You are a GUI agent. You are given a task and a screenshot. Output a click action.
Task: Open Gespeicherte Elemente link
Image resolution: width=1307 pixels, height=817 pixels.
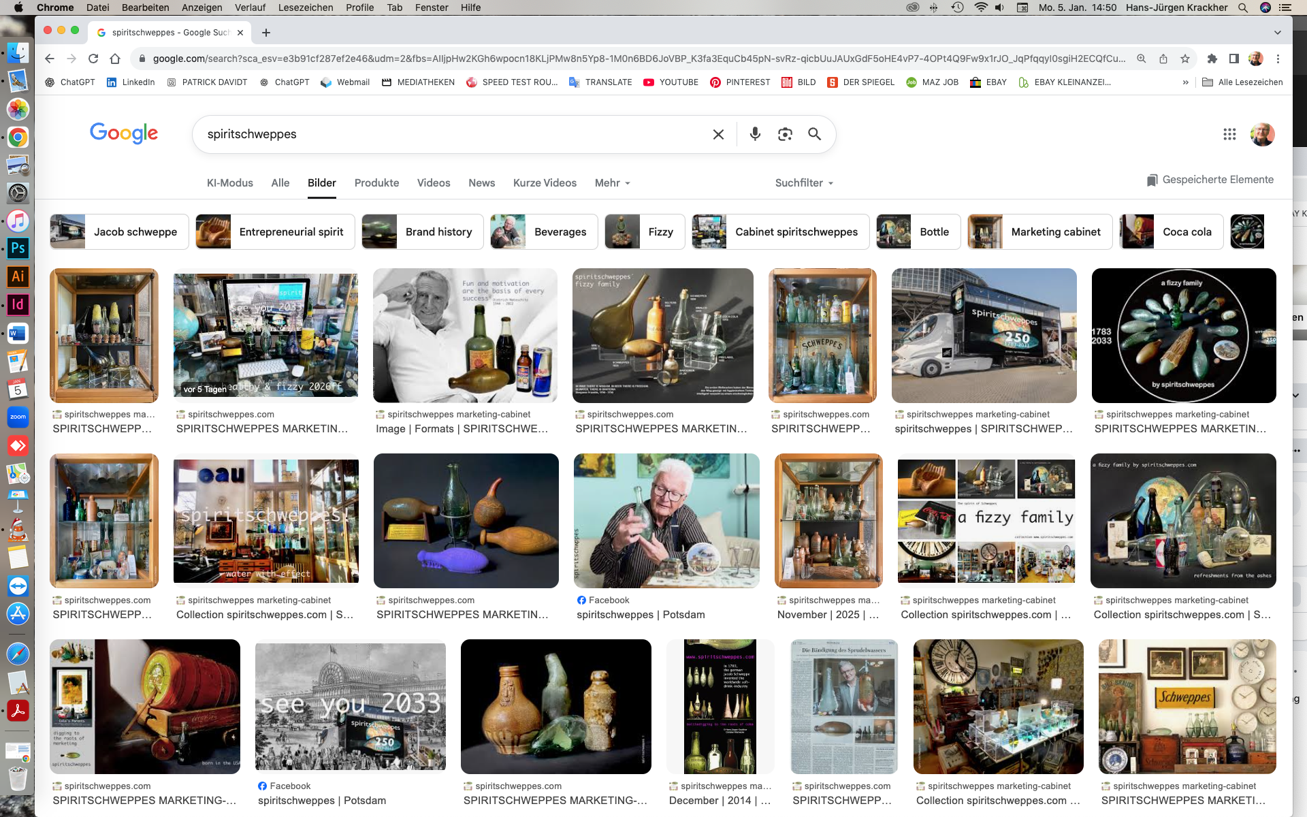tap(1210, 180)
